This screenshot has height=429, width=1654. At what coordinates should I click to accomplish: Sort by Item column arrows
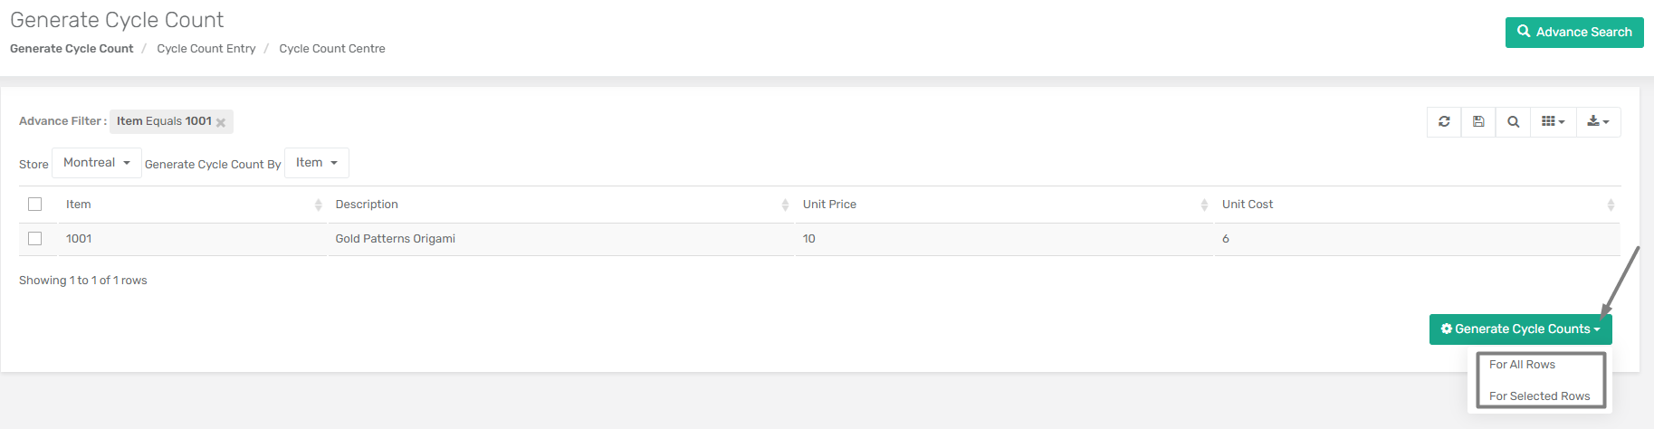click(x=318, y=205)
